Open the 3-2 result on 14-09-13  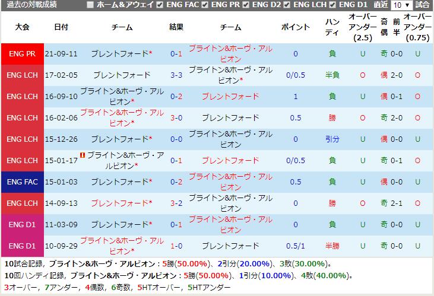coord(176,203)
